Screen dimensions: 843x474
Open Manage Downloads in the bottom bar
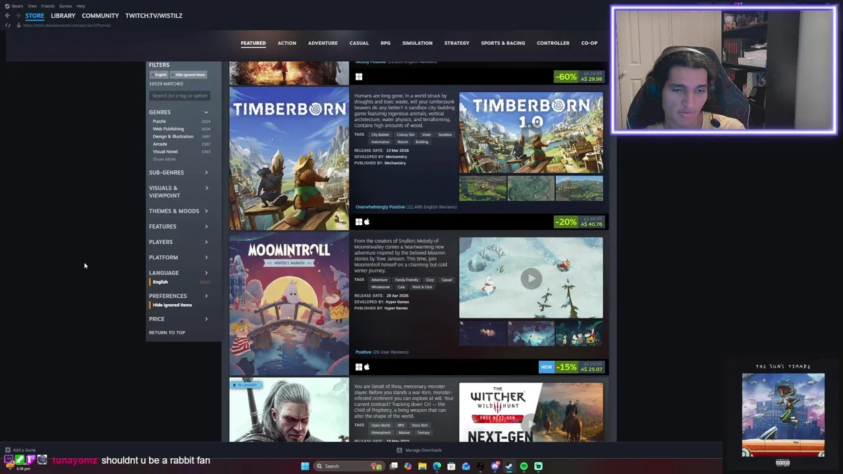[x=419, y=450]
